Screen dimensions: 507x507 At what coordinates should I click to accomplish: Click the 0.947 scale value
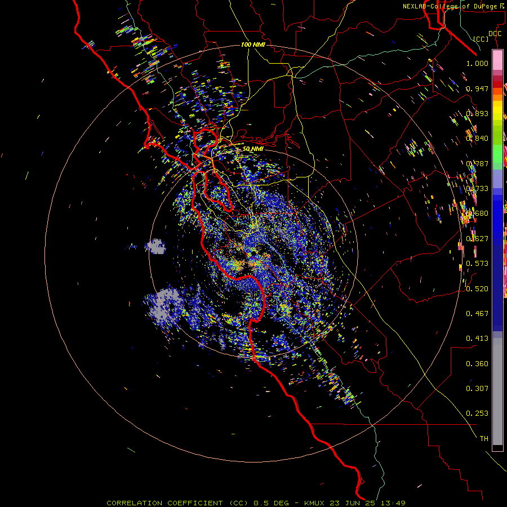pos(477,88)
